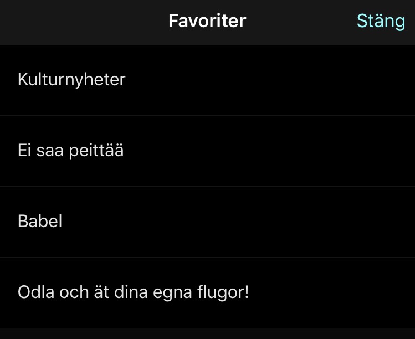Click the Stäng link in cyan

381,21
